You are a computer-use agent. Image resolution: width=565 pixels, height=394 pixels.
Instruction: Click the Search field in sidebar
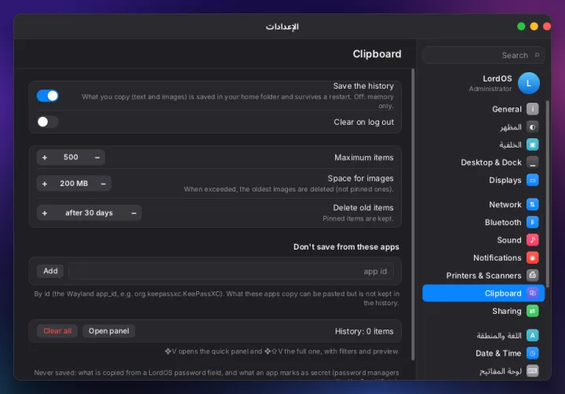click(483, 55)
